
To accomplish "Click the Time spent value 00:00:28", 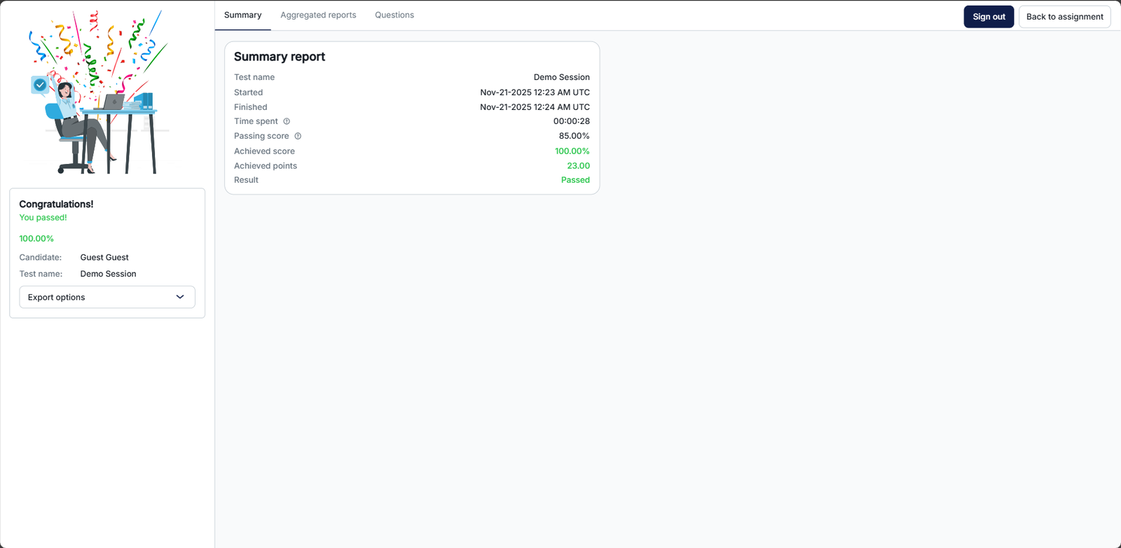I will pos(572,121).
